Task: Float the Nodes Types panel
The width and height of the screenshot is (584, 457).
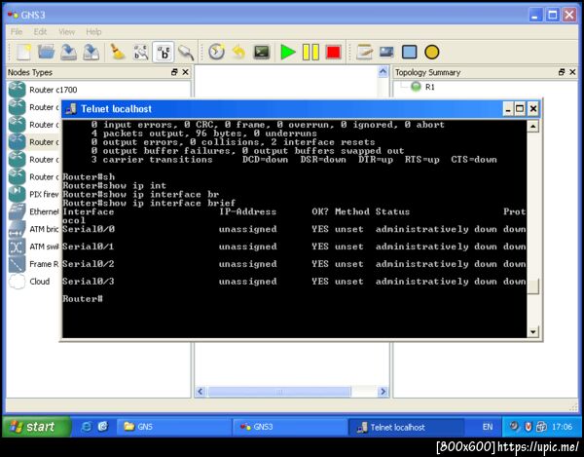Action: pos(174,72)
